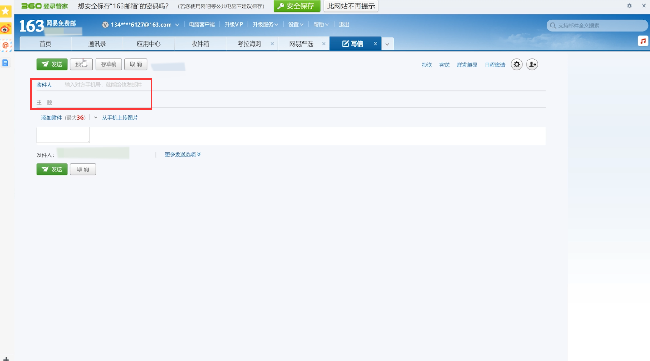Open the 应用中心 tab

[149, 44]
